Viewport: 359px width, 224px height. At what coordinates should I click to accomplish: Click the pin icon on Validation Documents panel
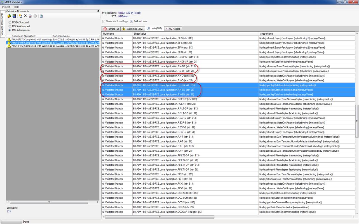tap(98, 11)
